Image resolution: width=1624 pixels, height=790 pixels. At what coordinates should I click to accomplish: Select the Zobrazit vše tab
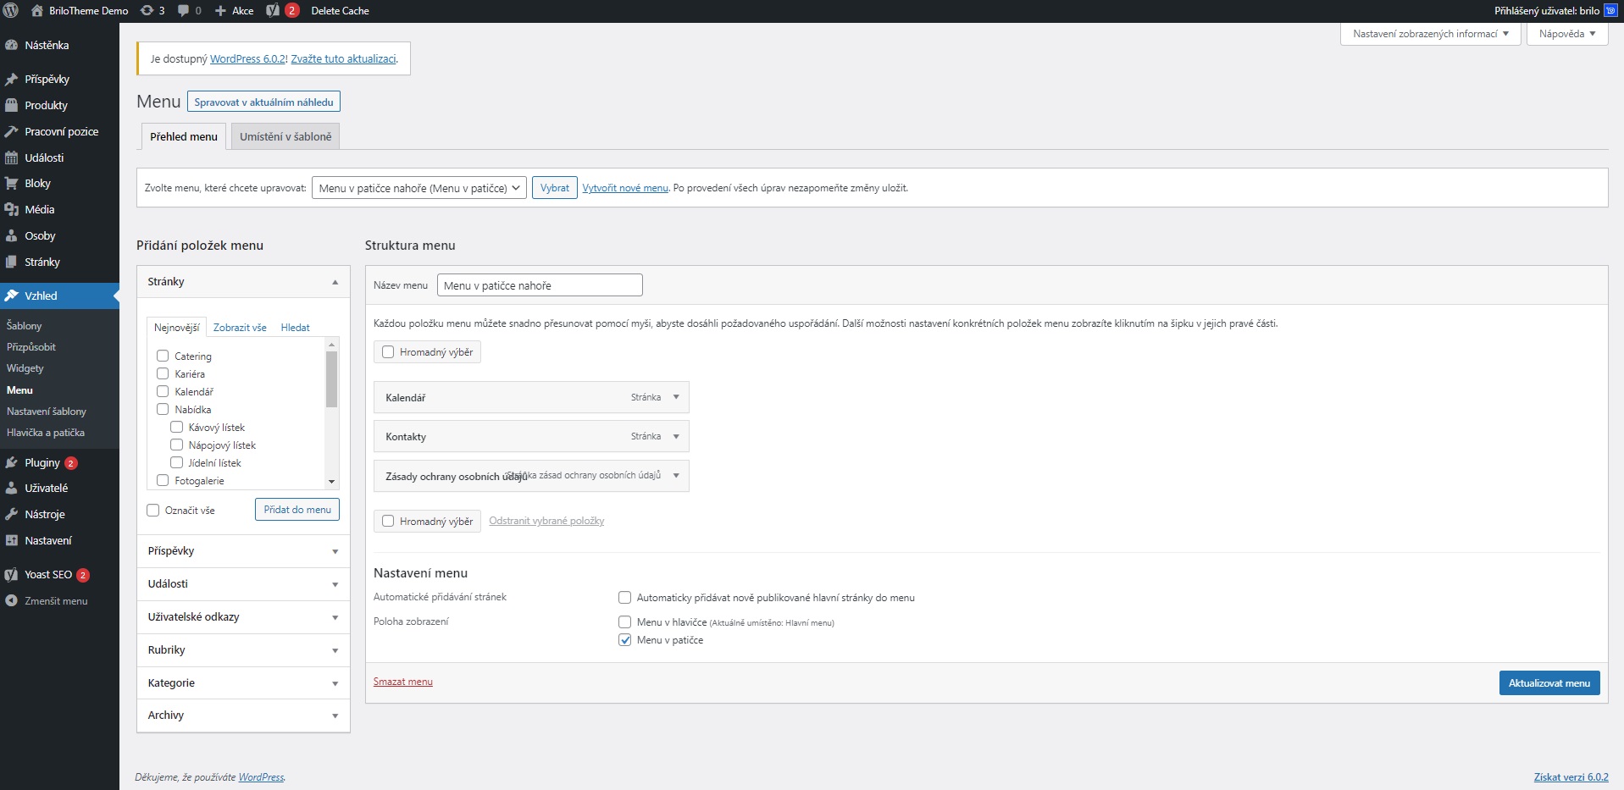pyautogui.click(x=240, y=328)
